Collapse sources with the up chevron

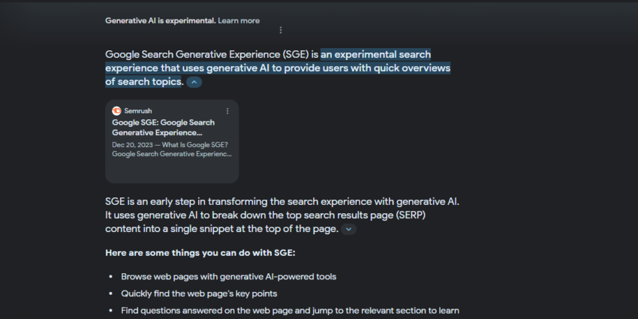(194, 82)
